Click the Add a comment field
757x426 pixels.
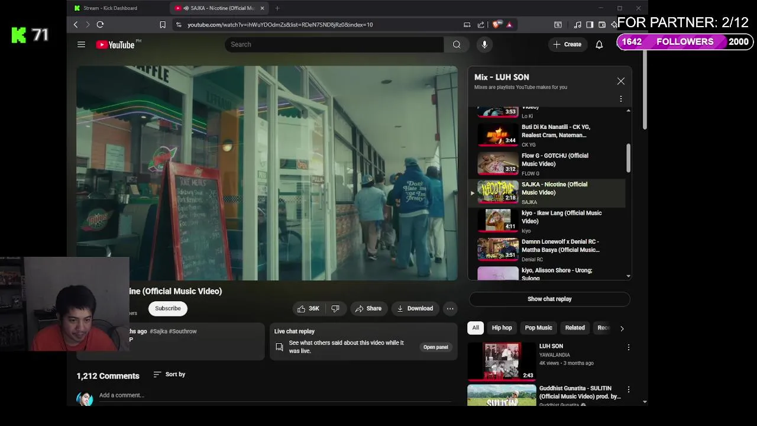click(x=275, y=396)
